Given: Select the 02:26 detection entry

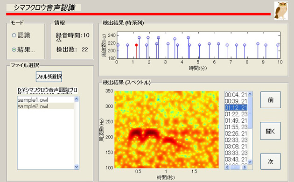Looking at the screenshot, I should tap(236, 133).
